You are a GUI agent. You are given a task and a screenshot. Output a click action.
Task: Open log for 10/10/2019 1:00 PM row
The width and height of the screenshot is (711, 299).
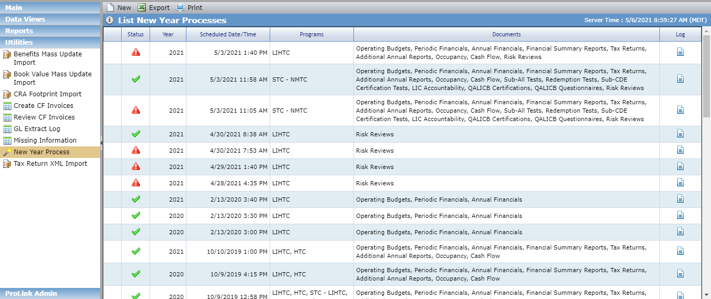pos(680,251)
